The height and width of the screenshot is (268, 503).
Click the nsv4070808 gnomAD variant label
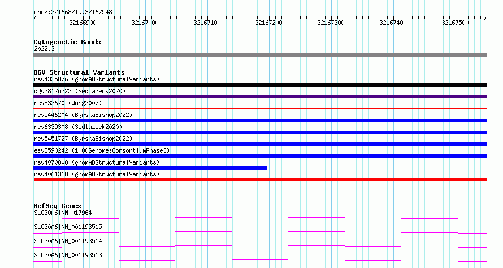[x=97, y=162]
